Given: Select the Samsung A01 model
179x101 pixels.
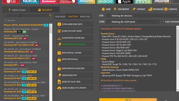Looking at the screenshot, I should 15,32.
